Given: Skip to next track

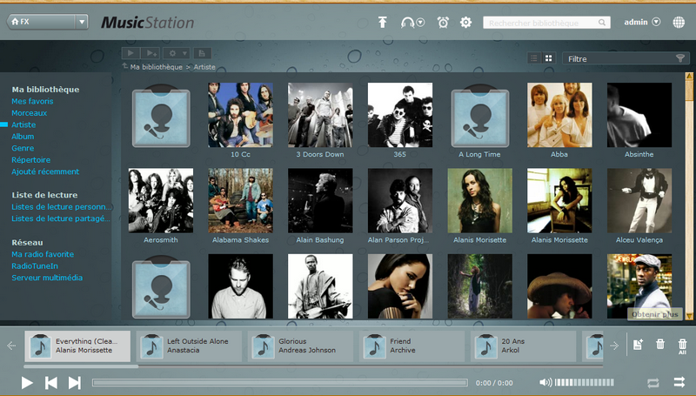Looking at the screenshot, I should pos(74,383).
